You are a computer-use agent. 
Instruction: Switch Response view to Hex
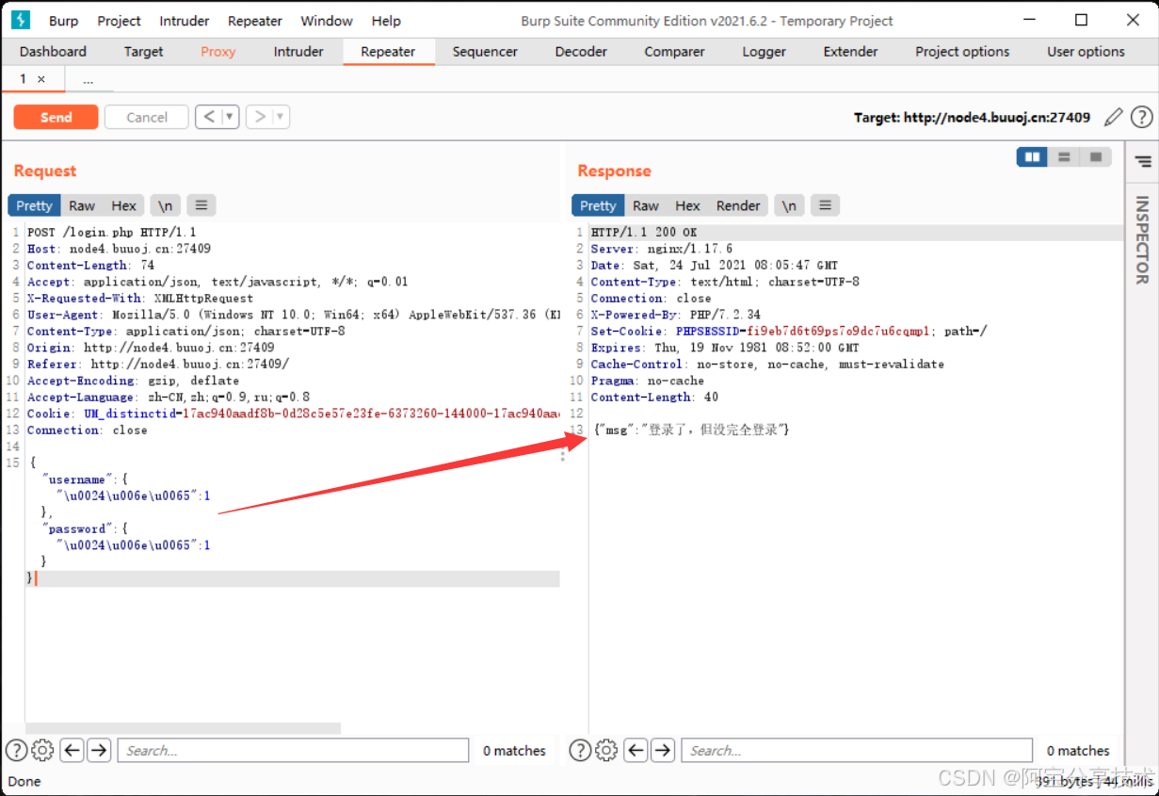pyautogui.click(x=688, y=205)
